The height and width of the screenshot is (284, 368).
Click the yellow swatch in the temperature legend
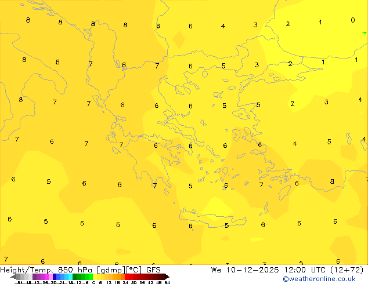(x=95, y=276)
